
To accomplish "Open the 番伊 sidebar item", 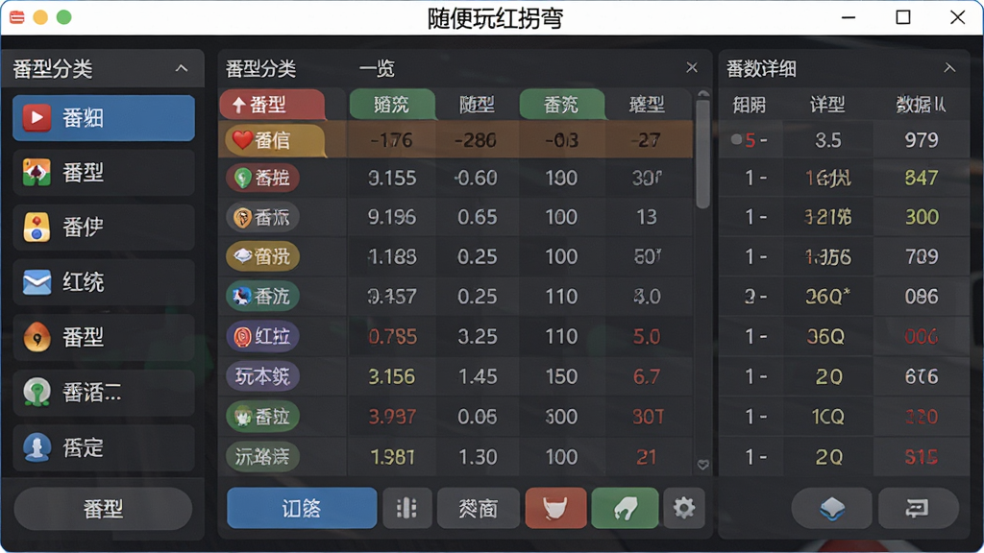I will (104, 227).
